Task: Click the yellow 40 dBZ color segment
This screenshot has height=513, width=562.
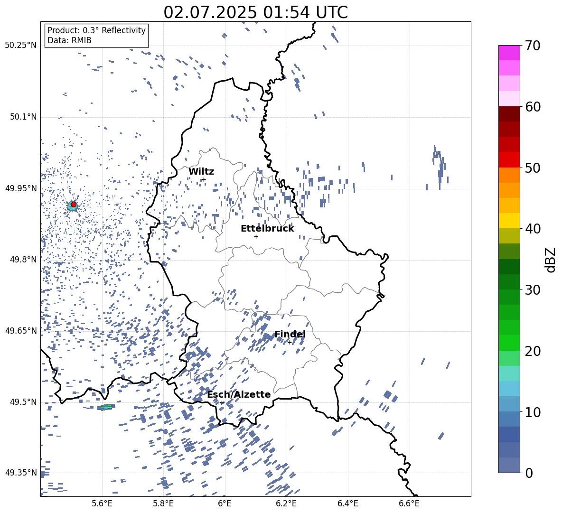Action: coord(509,221)
